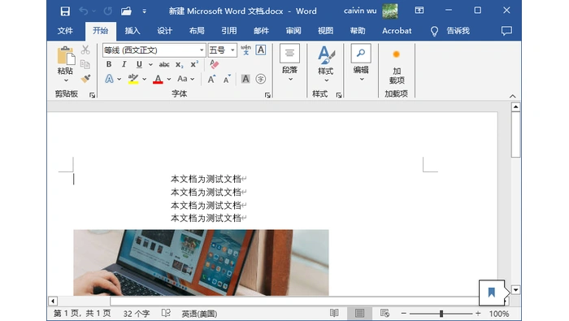Screen dimensions: 569x321
Task: Switch to Web Layout view icon
Action: 384,313
